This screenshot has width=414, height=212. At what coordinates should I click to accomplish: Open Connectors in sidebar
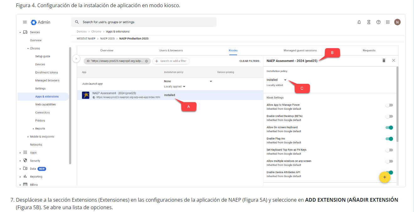coord(42,113)
